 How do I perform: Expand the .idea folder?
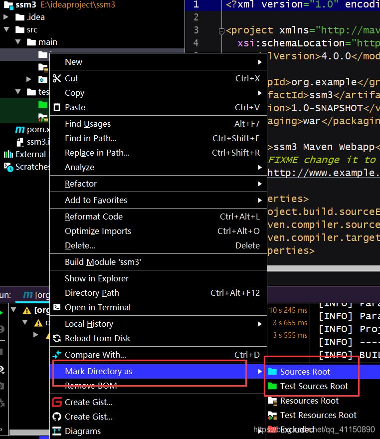tap(7, 17)
